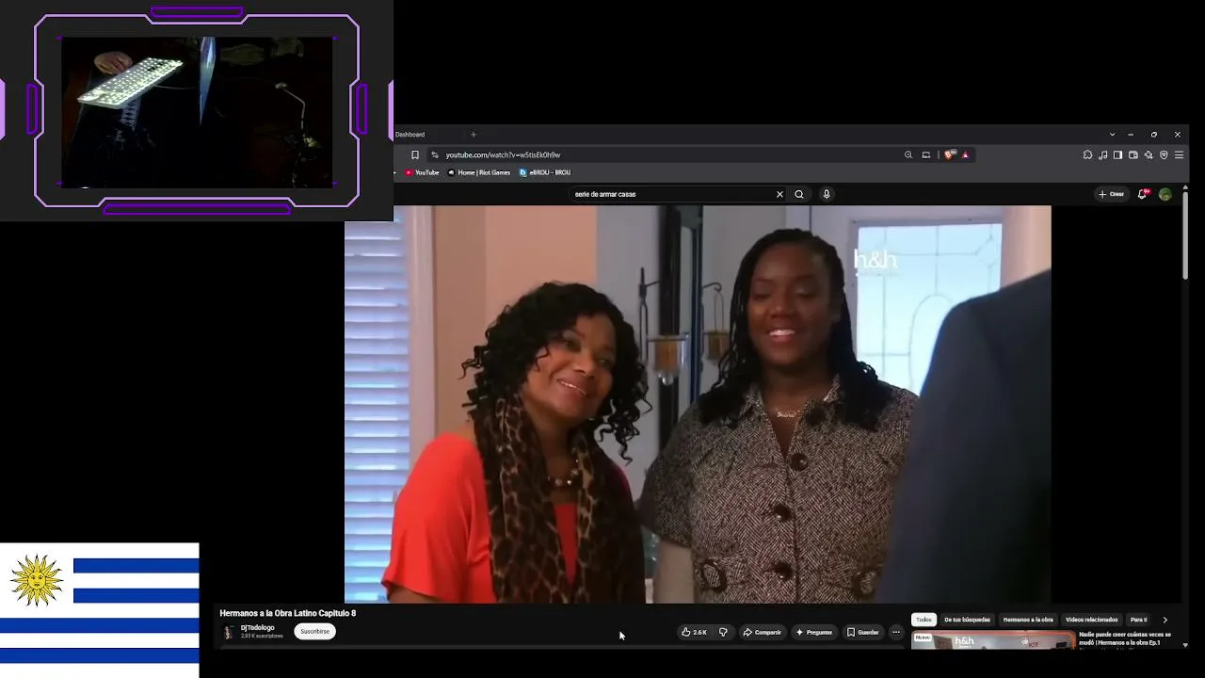Open the browser extensions puzzle icon
The image size is (1205, 678).
(1087, 154)
